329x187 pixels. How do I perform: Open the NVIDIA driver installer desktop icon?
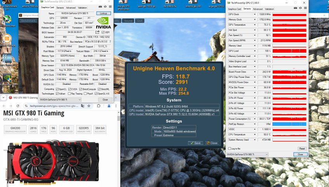(7, 80)
